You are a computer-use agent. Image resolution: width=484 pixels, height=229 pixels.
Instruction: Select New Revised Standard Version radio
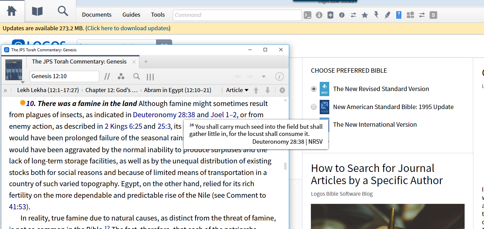point(314,89)
